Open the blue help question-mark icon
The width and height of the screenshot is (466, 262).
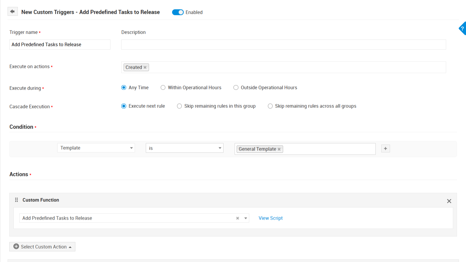tap(462, 28)
